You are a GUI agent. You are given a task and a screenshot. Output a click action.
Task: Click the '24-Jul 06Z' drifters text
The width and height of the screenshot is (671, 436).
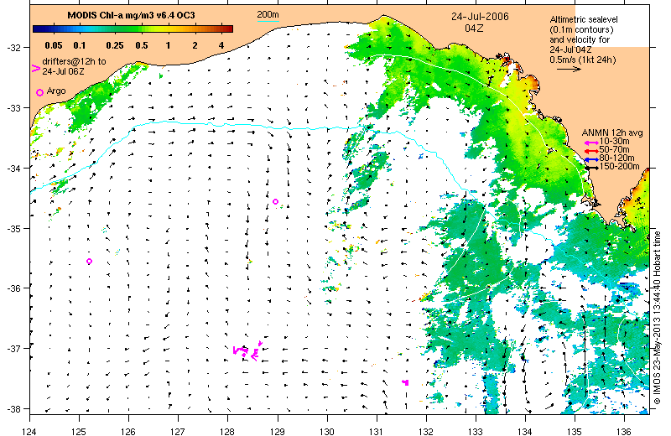pyautogui.click(x=64, y=71)
